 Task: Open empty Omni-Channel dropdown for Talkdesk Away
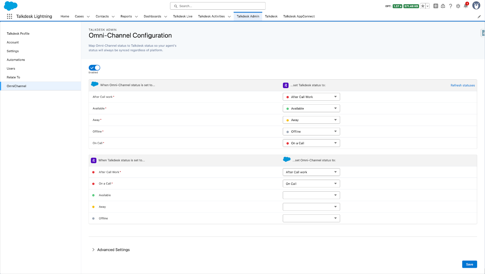point(311,207)
